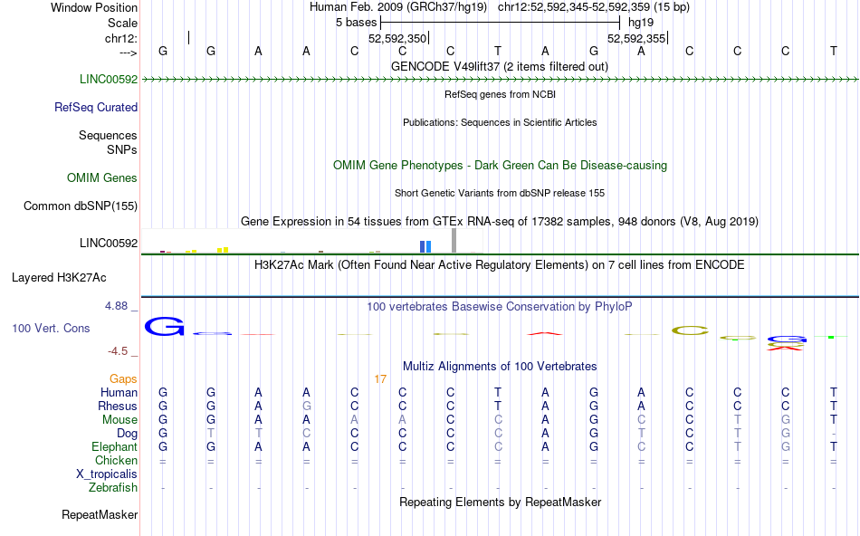Open the Layered H3K27Ac track label
Screen dimensions: 860x536
(x=59, y=278)
